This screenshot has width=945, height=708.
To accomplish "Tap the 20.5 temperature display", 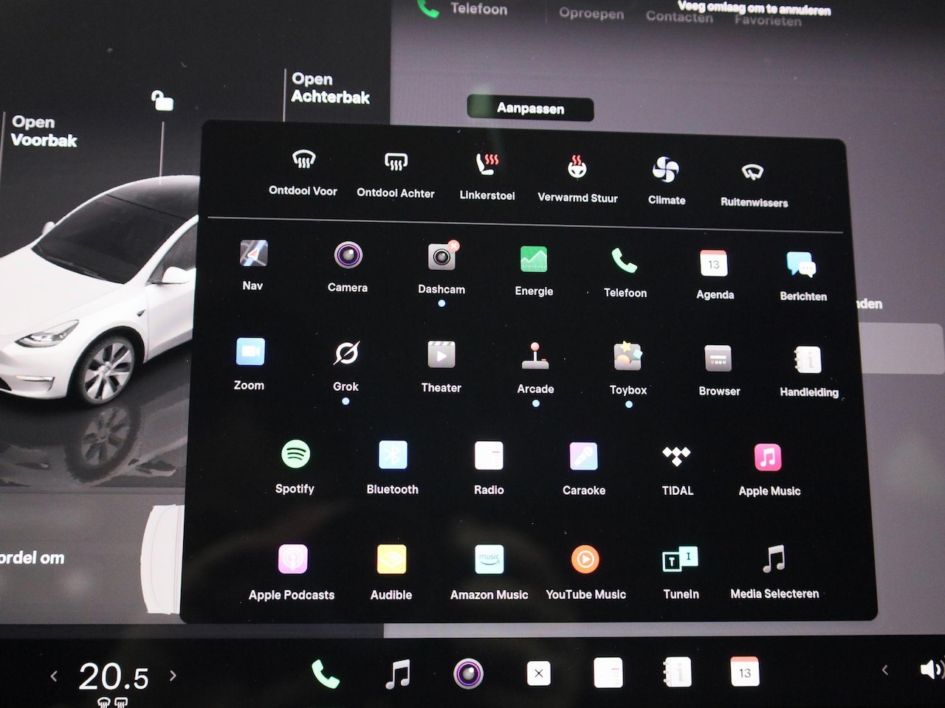I will click(x=114, y=676).
